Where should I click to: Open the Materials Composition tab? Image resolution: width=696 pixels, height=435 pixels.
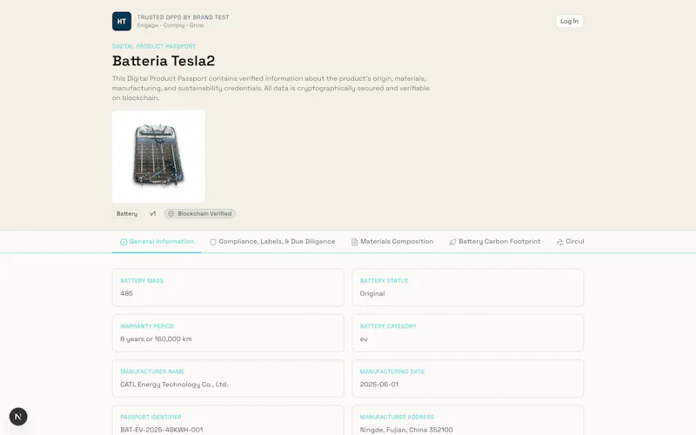(392, 242)
